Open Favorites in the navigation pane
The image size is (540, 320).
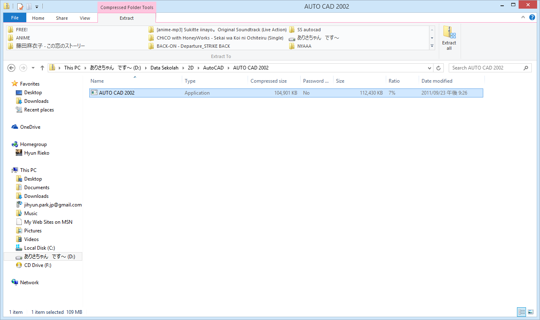pos(30,84)
